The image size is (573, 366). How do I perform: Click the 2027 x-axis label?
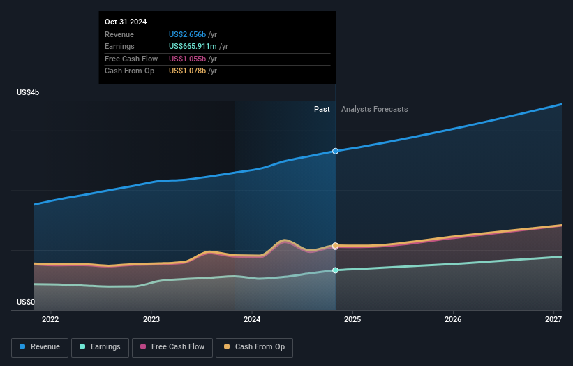[553, 319]
